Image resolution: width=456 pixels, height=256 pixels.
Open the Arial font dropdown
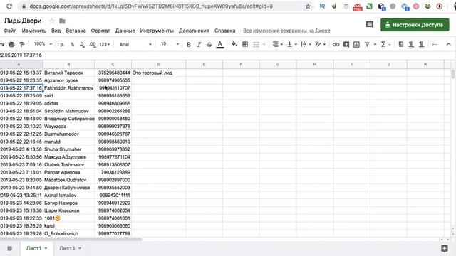[135, 44]
